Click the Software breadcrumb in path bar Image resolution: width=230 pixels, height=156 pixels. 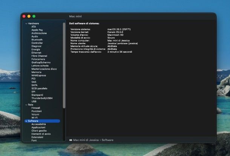107,140
